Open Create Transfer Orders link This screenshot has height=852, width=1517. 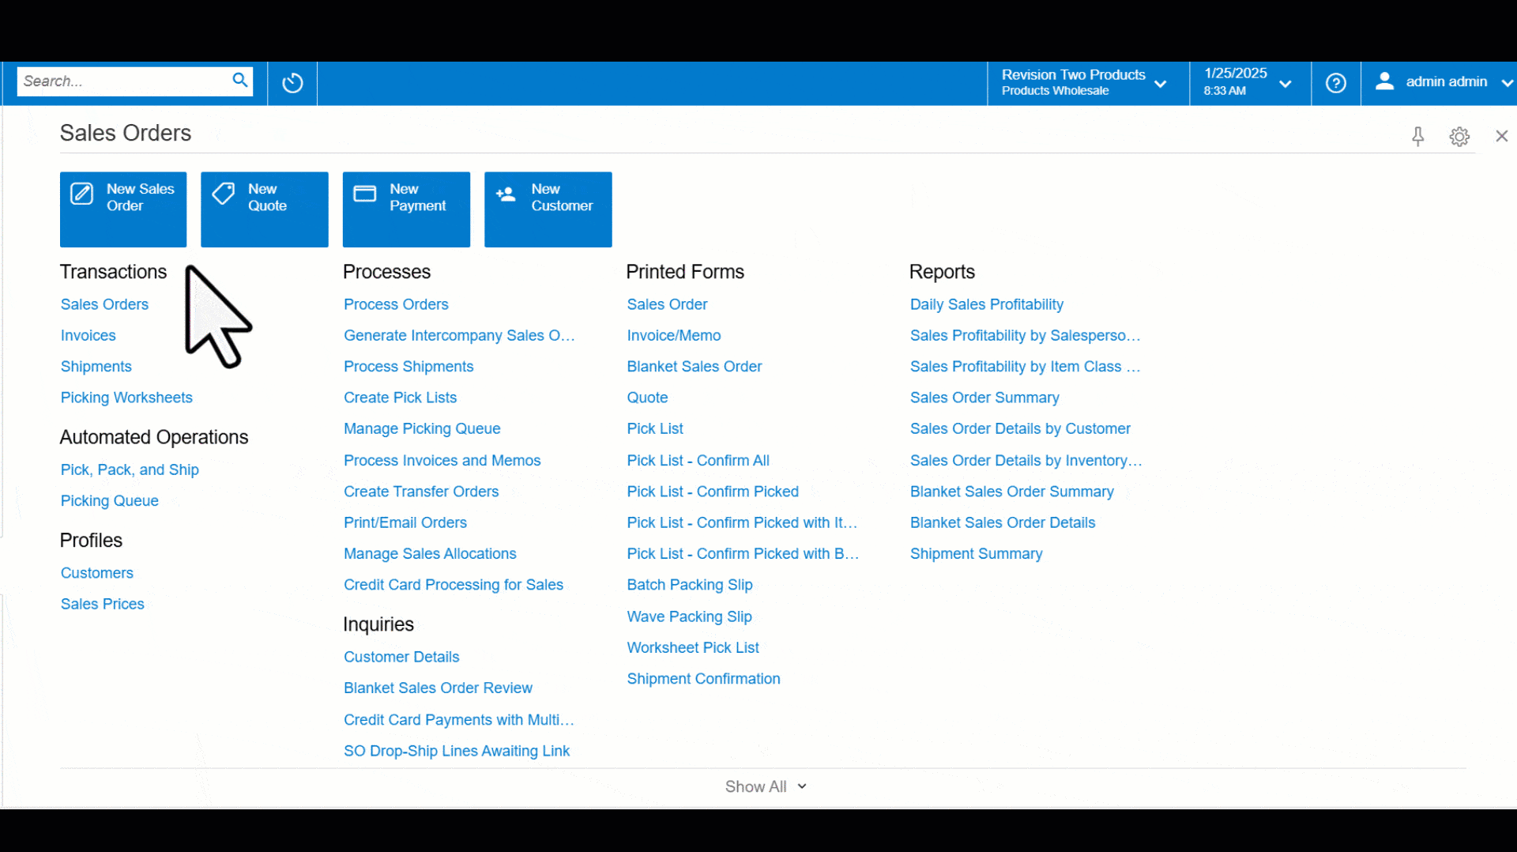421,492
